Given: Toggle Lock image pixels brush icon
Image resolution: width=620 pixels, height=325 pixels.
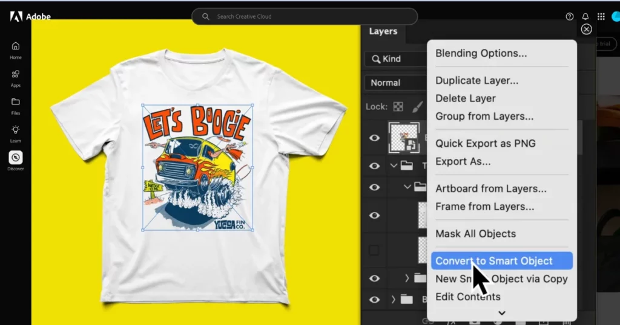Looking at the screenshot, I should 418,106.
